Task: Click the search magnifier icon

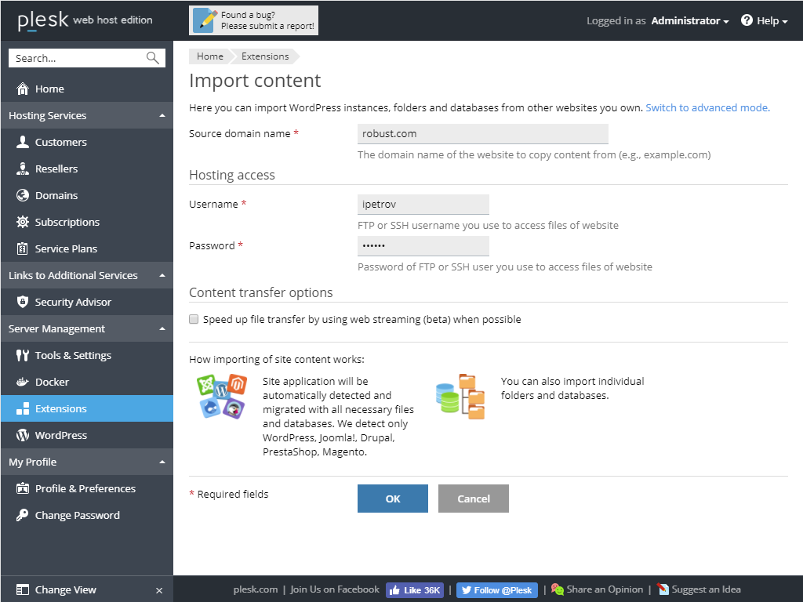Action: coord(153,57)
